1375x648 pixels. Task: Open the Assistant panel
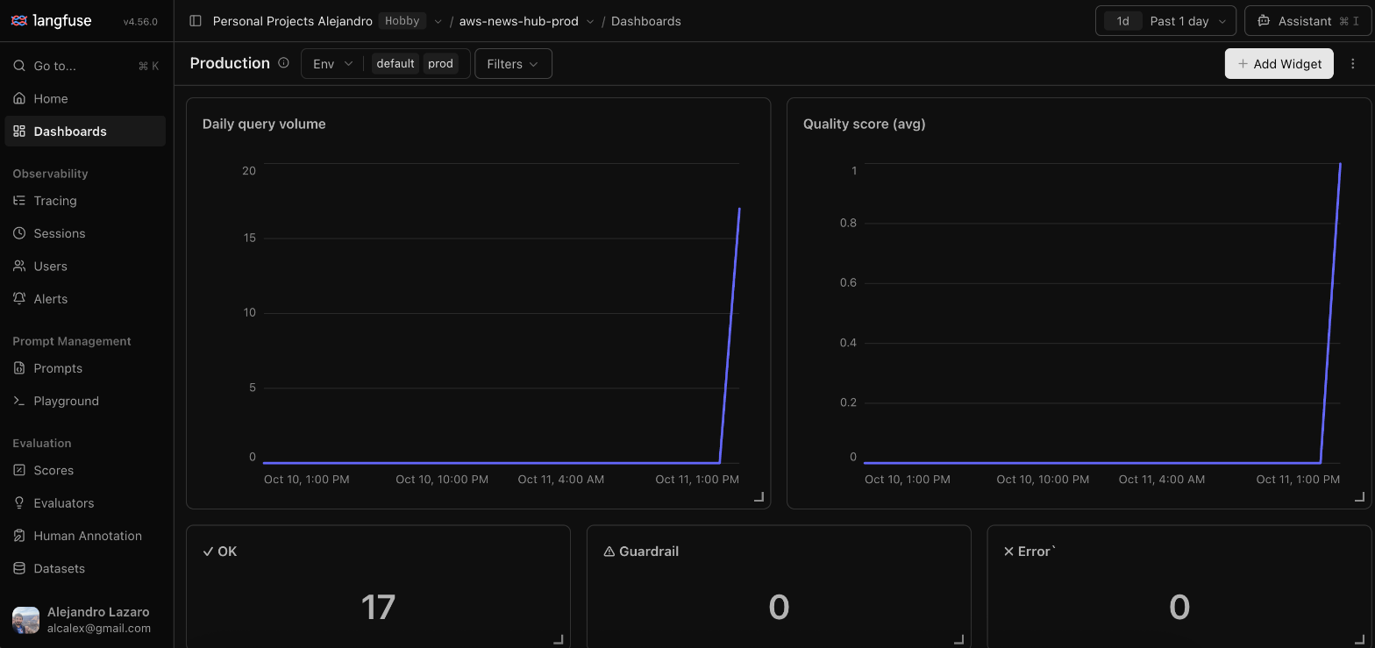[x=1307, y=21]
